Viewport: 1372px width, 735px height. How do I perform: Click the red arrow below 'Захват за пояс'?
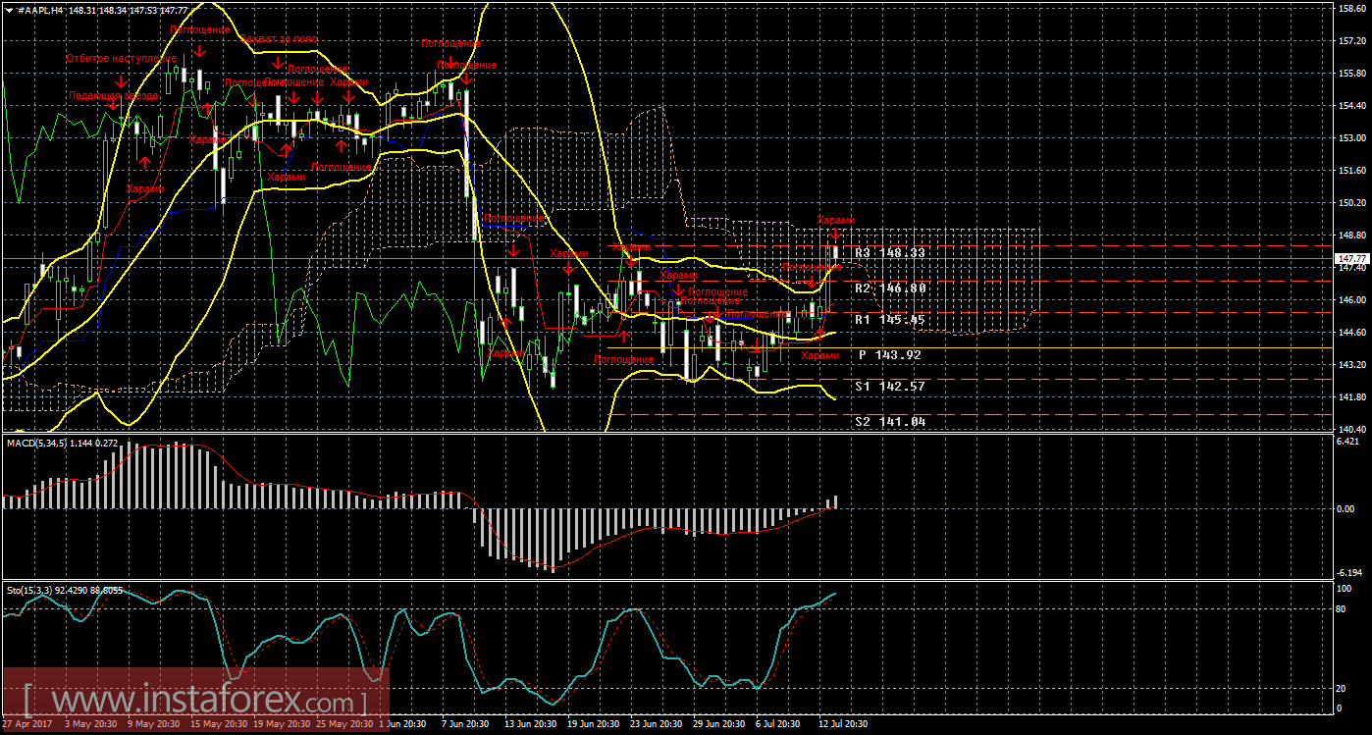pos(279,63)
